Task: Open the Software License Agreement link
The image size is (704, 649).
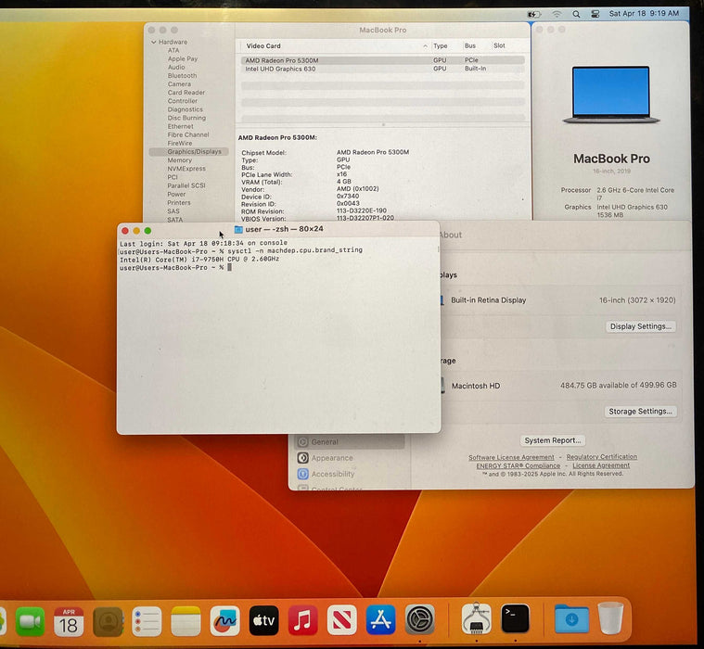Action: tap(511, 457)
